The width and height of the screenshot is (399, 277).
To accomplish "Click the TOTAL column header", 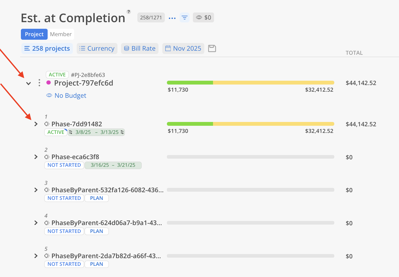I will pos(354,53).
